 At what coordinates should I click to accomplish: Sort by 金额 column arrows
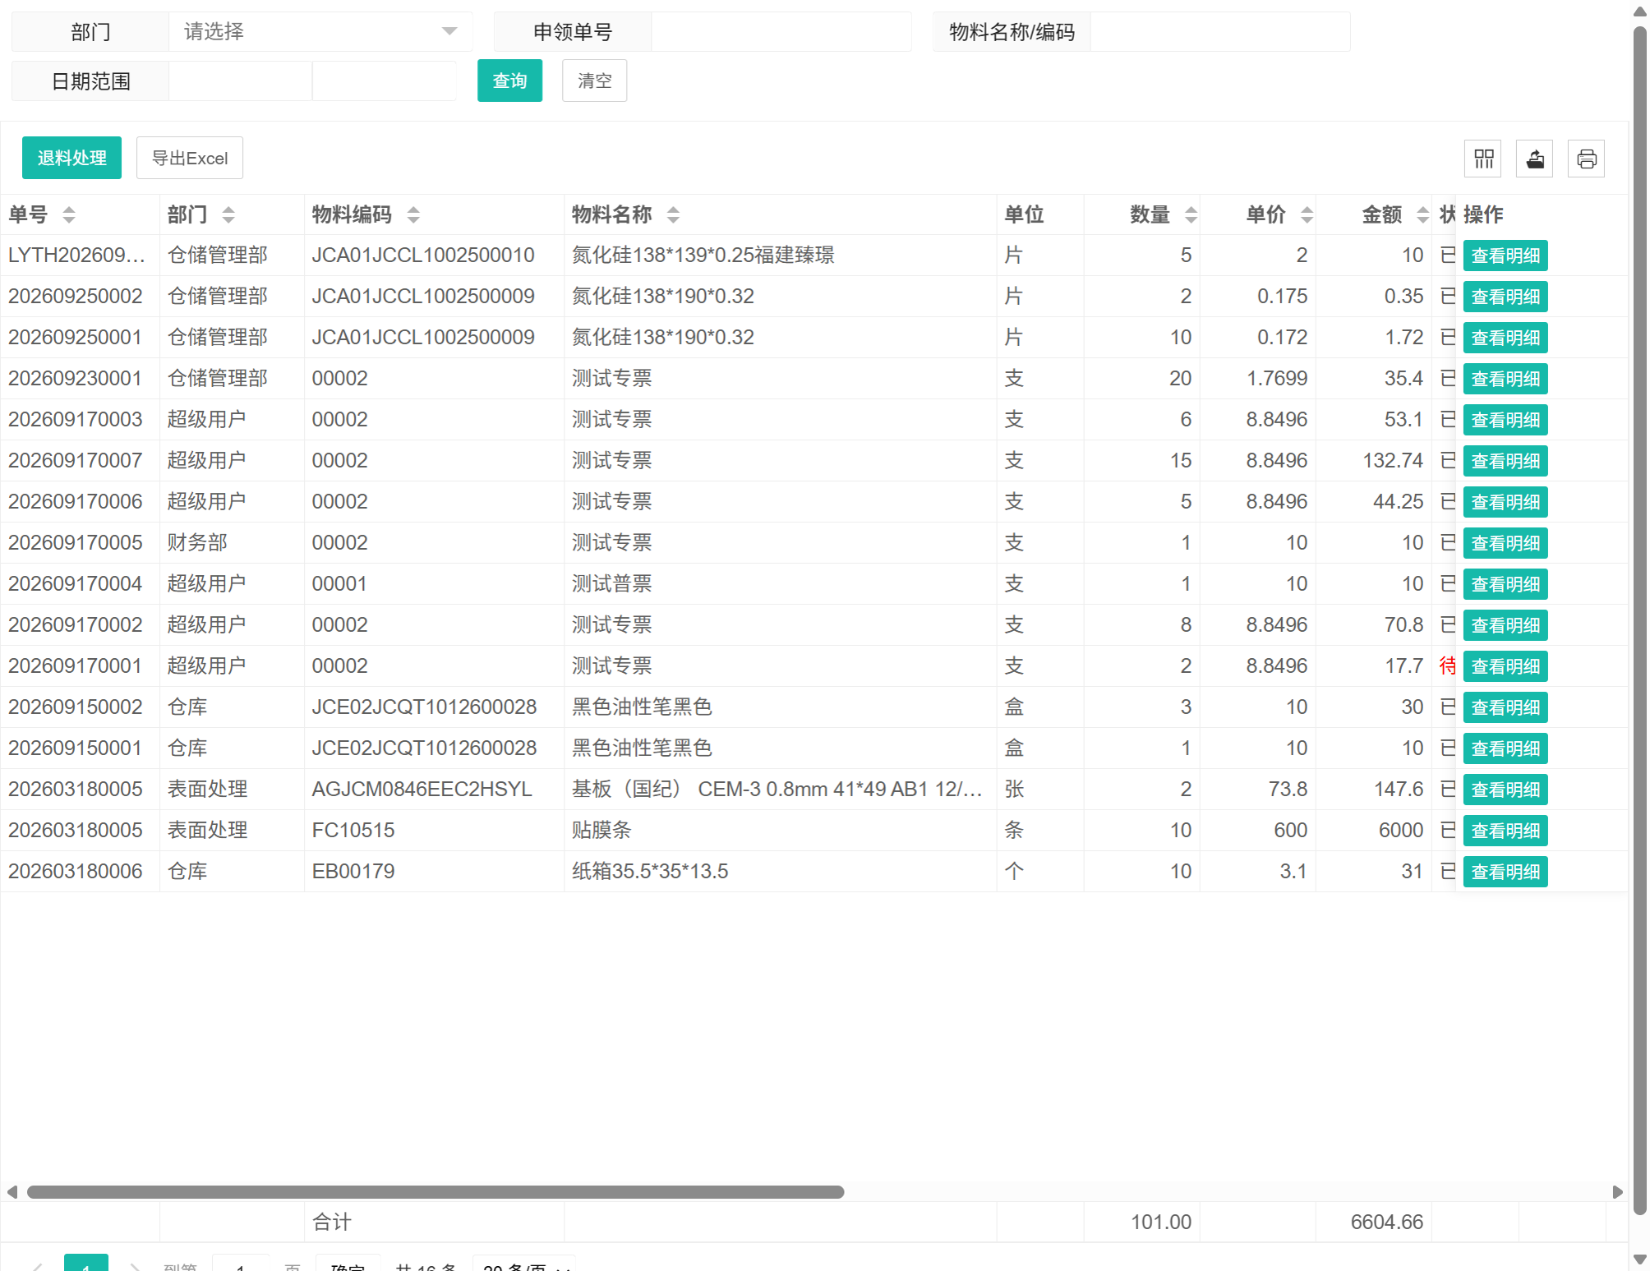[x=1422, y=215]
